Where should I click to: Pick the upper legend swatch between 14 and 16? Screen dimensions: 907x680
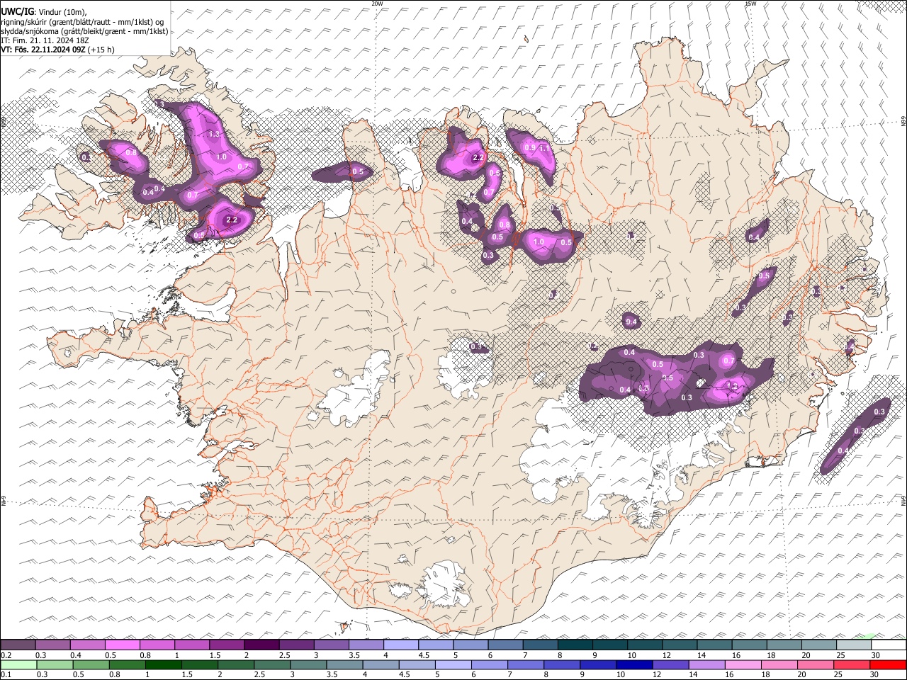coord(714,645)
